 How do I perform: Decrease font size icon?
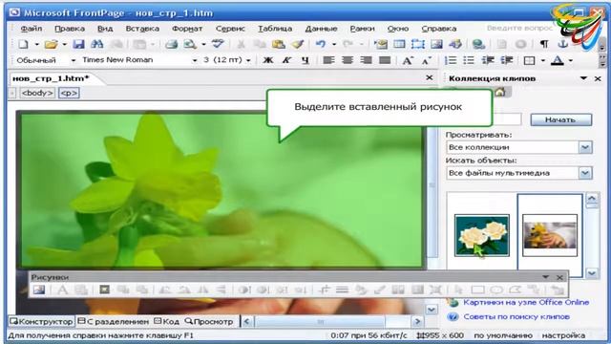427,60
